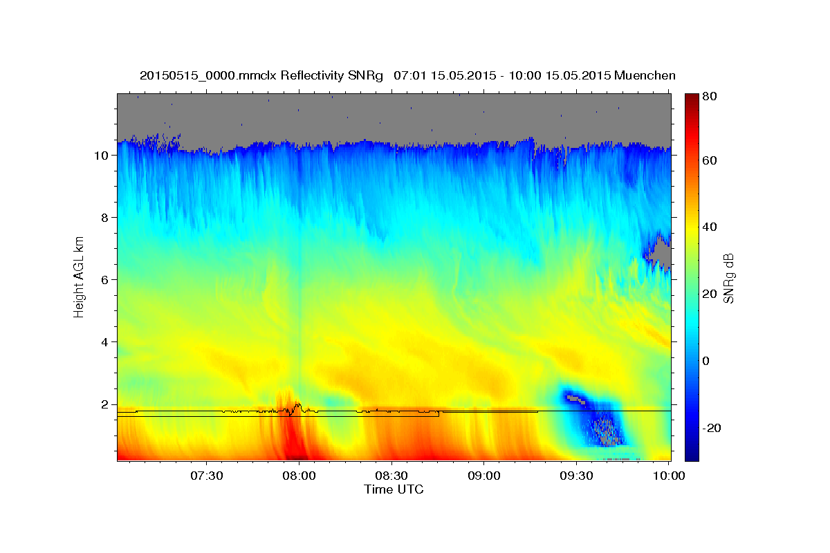Click the 08:30 time tick label
Image resolution: width=830 pixels, height=553 pixels.
tap(391, 476)
